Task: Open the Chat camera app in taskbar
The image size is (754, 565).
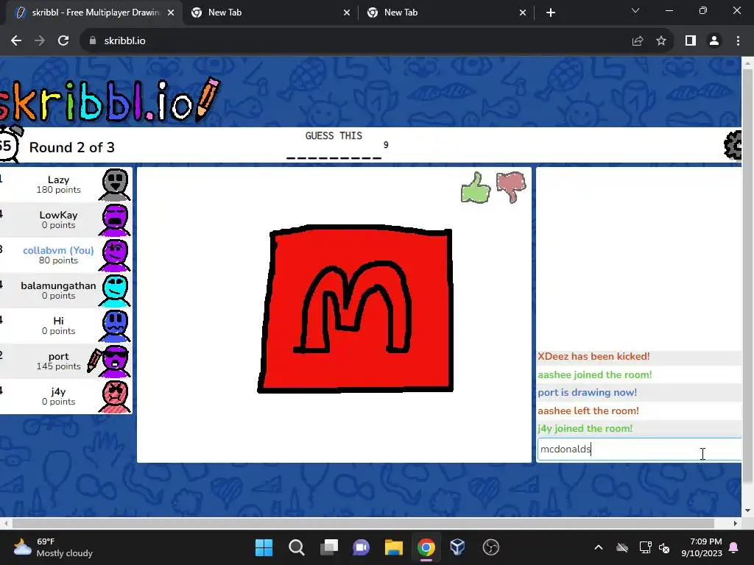Action: click(361, 547)
